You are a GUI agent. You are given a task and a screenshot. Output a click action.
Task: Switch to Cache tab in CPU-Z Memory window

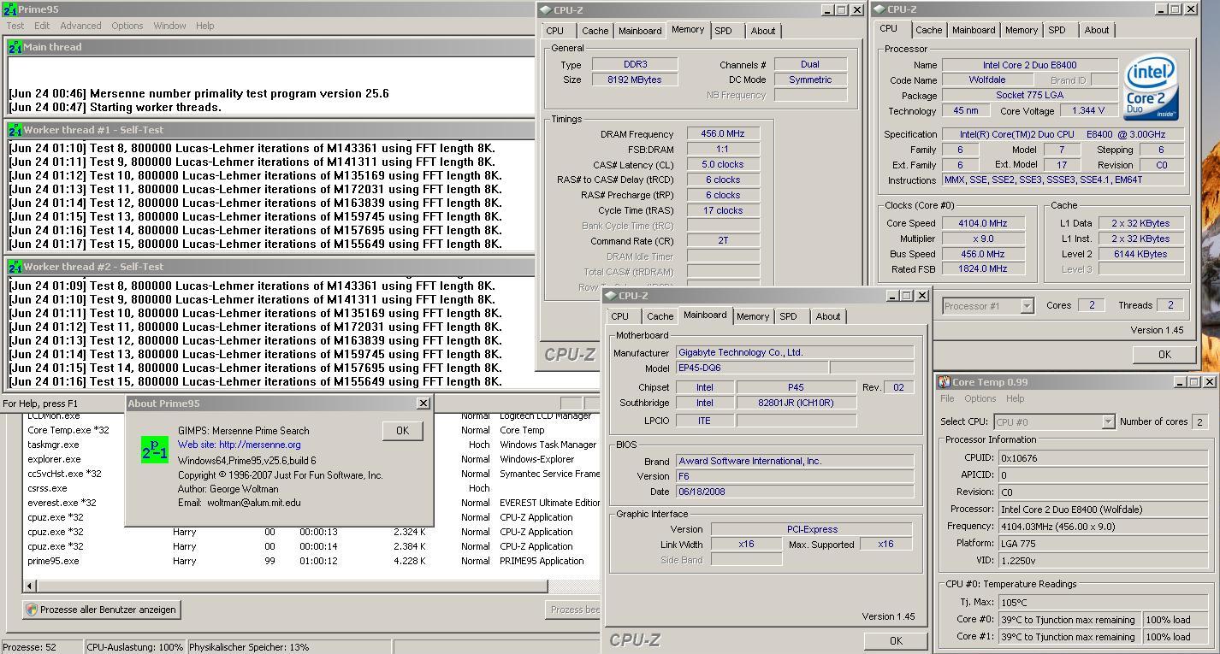(x=595, y=31)
